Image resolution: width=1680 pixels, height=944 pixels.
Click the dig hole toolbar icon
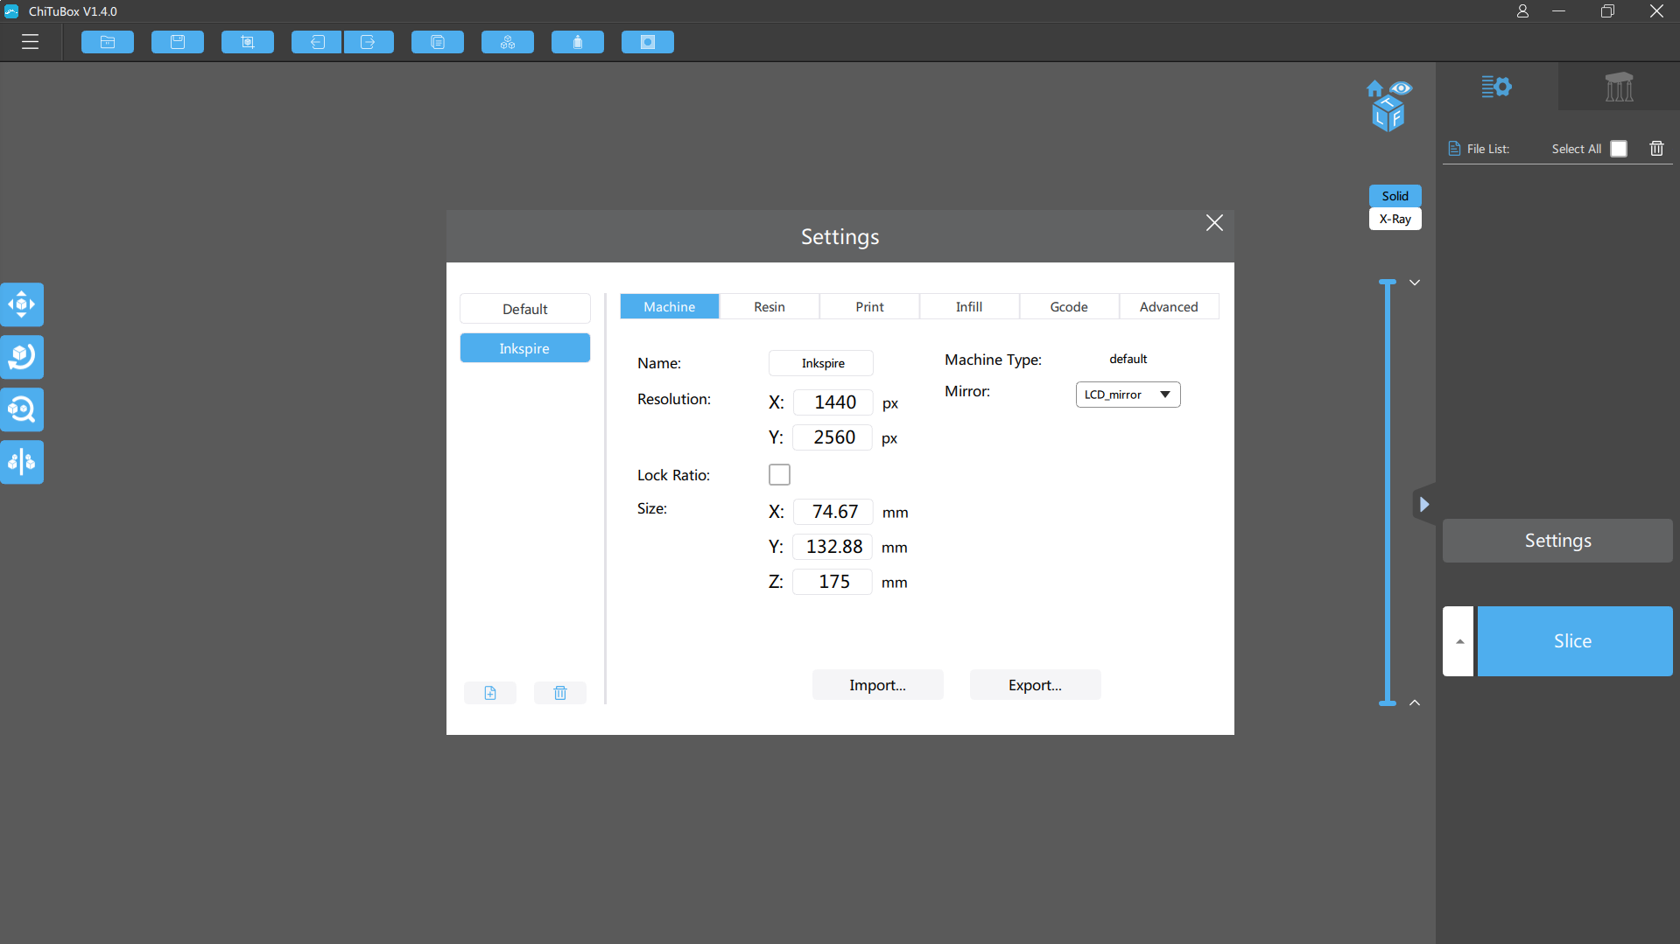tap(648, 42)
